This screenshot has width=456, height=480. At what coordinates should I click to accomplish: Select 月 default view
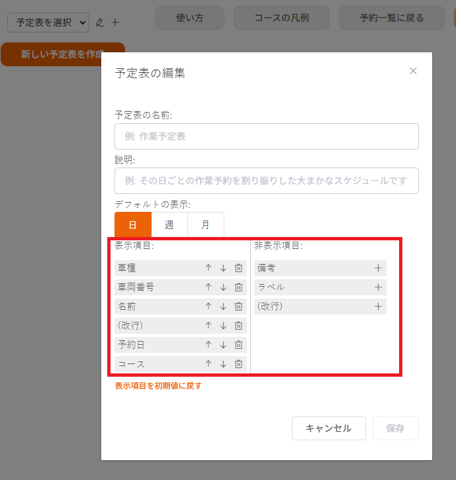coord(205,225)
